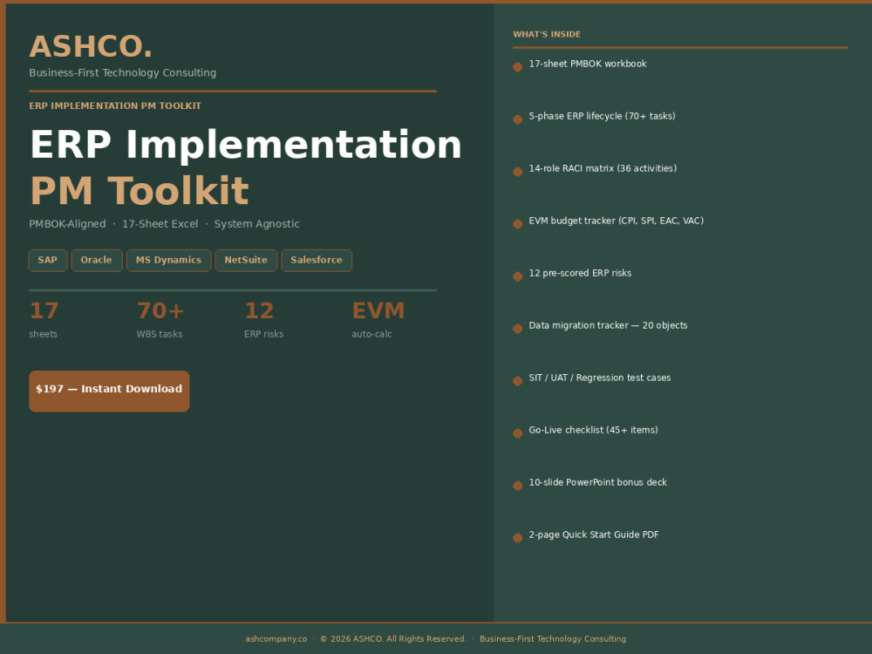The height and width of the screenshot is (654, 872).
Task: Click bullet dot beside Go-Live checklist
Action: [518, 433]
